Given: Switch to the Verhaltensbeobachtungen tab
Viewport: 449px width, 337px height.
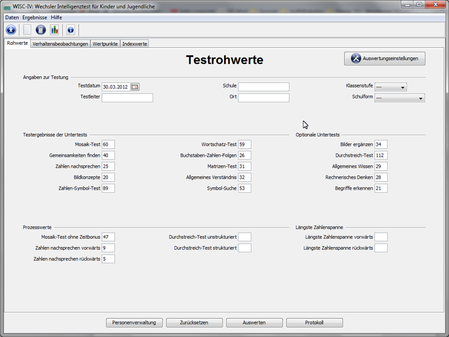Looking at the screenshot, I should (60, 44).
